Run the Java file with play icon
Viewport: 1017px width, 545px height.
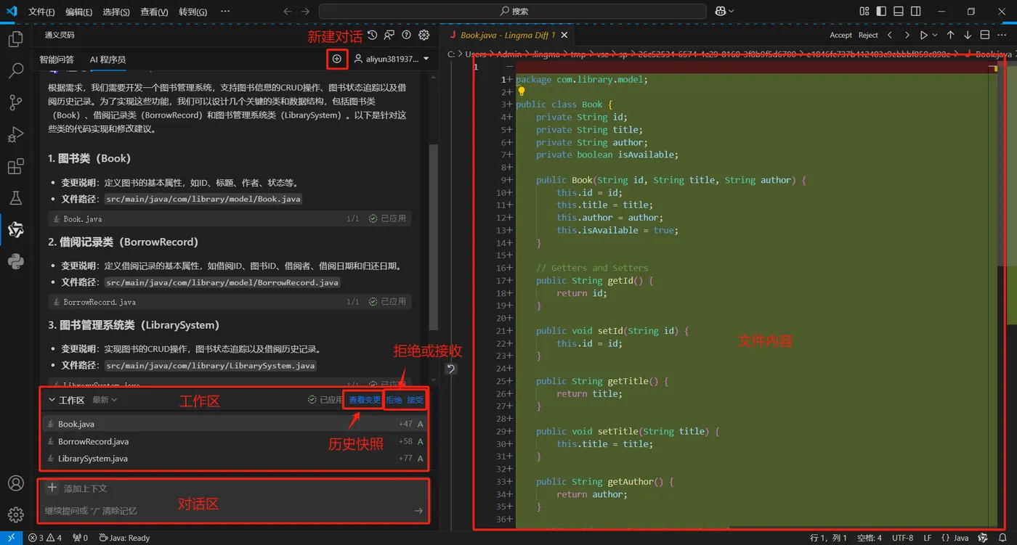[924, 35]
